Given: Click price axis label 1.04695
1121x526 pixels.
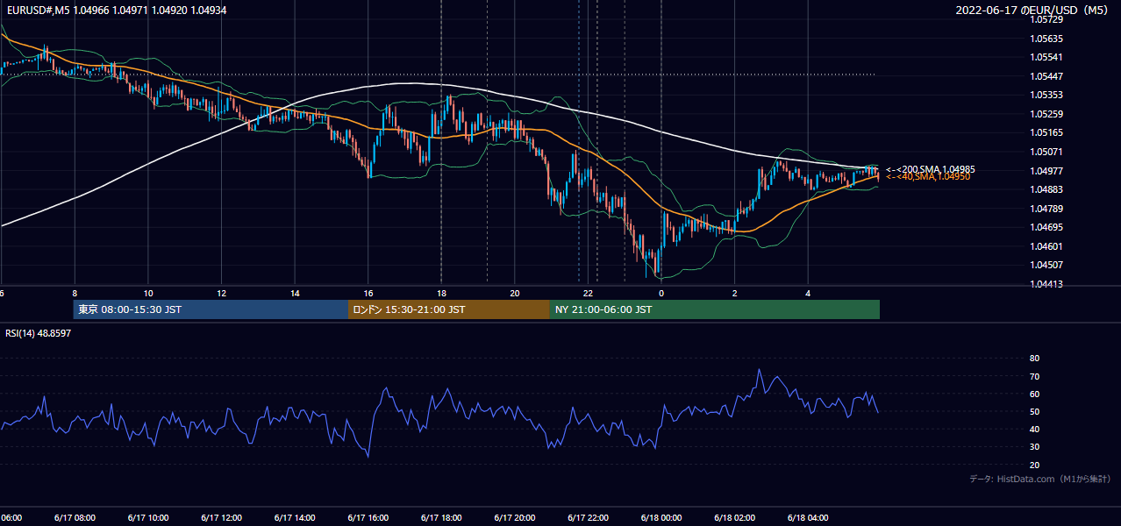Looking at the screenshot, I should pyautogui.click(x=1046, y=227).
